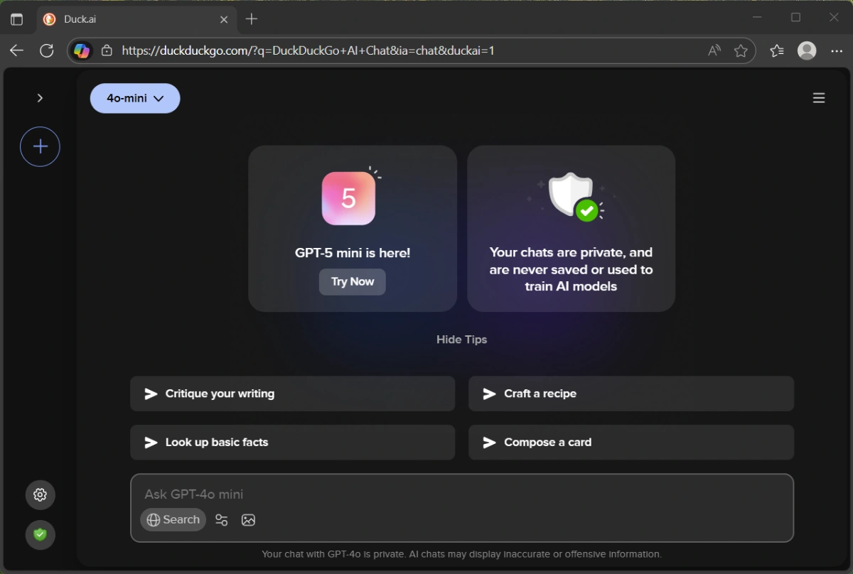Open the chat customization sliders icon
Viewport: 853px width, 574px height.
pos(222,520)
